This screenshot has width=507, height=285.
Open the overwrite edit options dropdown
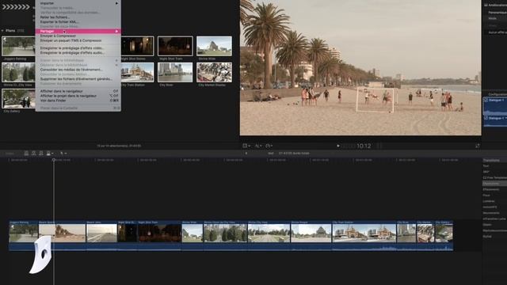[x=50, y=153]
